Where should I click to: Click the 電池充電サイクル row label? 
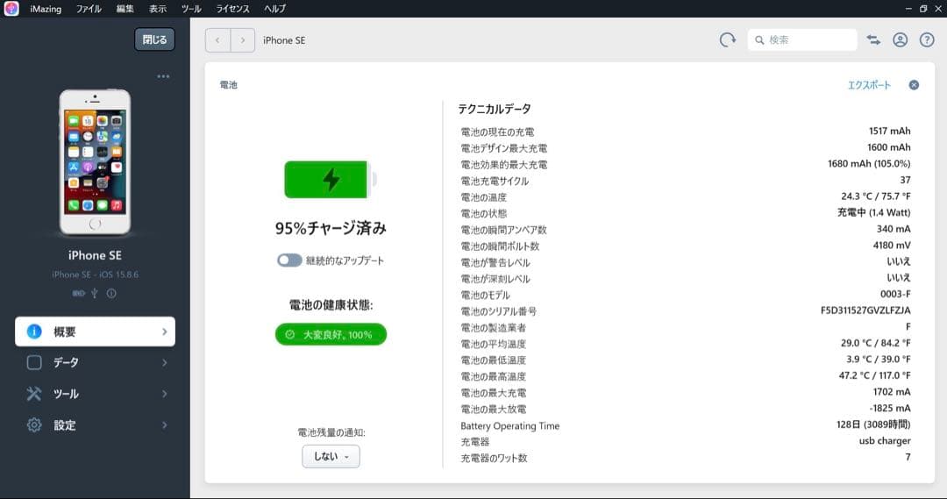click(495, 182)
